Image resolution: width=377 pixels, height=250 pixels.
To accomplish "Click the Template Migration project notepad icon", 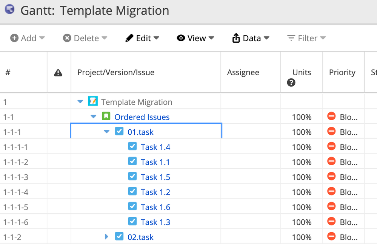I will pos(93,101).
